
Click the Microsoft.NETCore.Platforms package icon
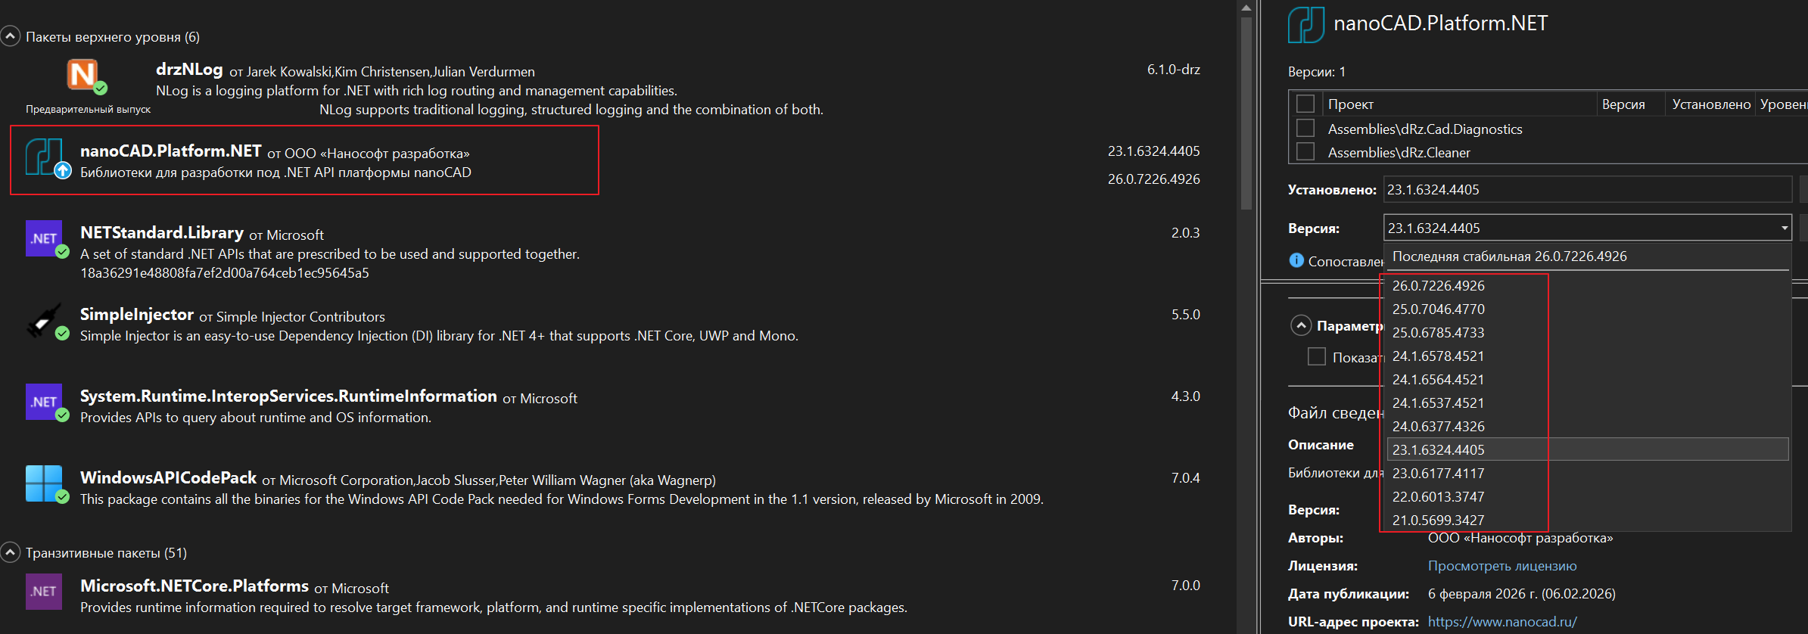pos(43,591)
